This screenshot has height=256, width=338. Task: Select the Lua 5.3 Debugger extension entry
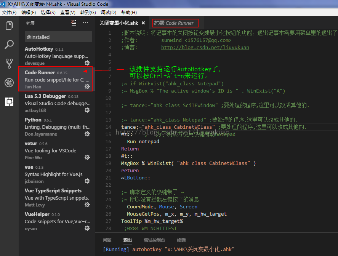tap(57, 103)
